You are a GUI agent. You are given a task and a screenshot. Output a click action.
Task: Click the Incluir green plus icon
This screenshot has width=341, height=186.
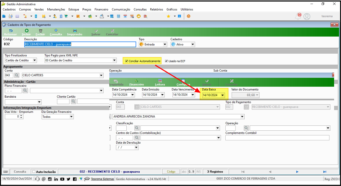tap(26, 31)
